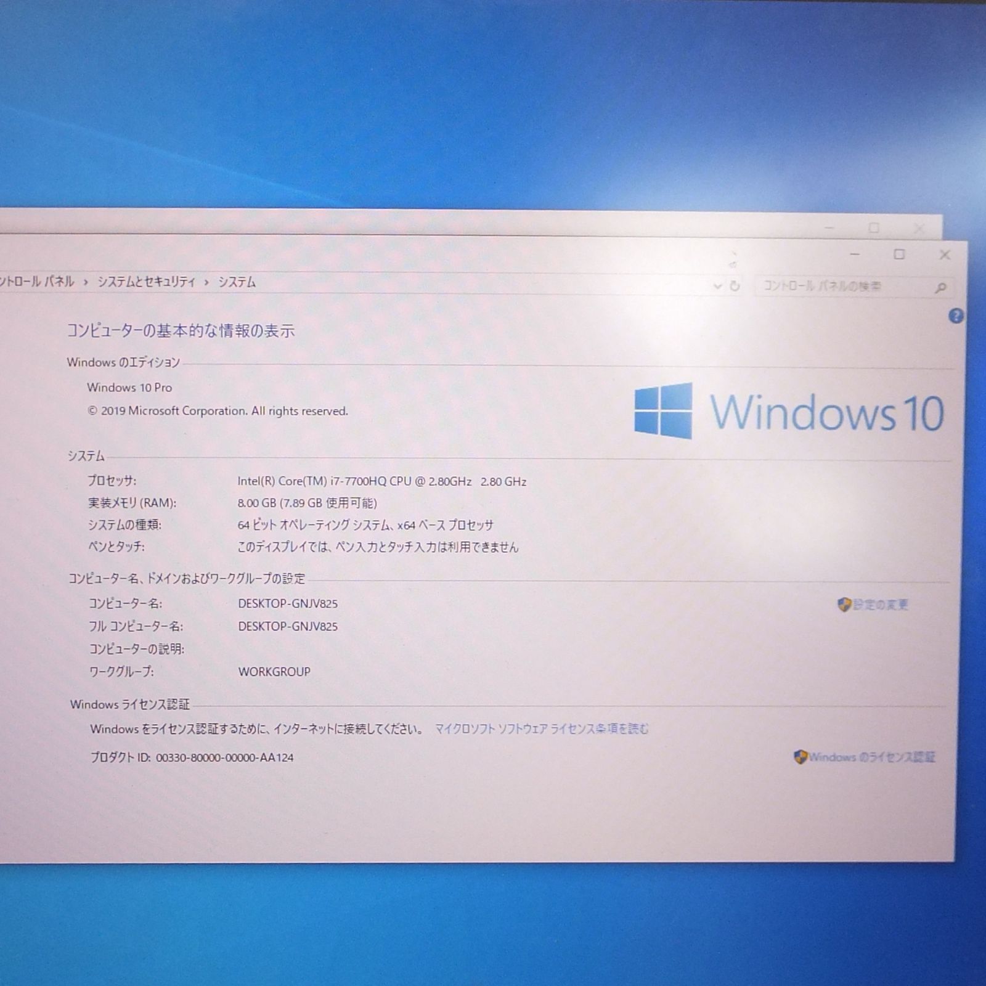The height and width of the screenshot is (986, 986).
Task: Click the search magnifier icon in the search box
Action: [941, 287]
